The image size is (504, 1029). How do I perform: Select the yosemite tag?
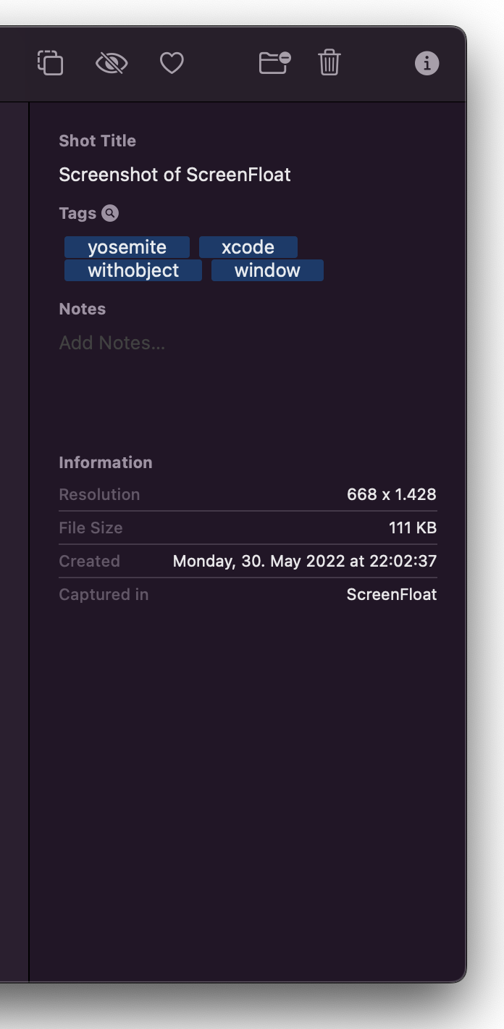tap(127, 247)
